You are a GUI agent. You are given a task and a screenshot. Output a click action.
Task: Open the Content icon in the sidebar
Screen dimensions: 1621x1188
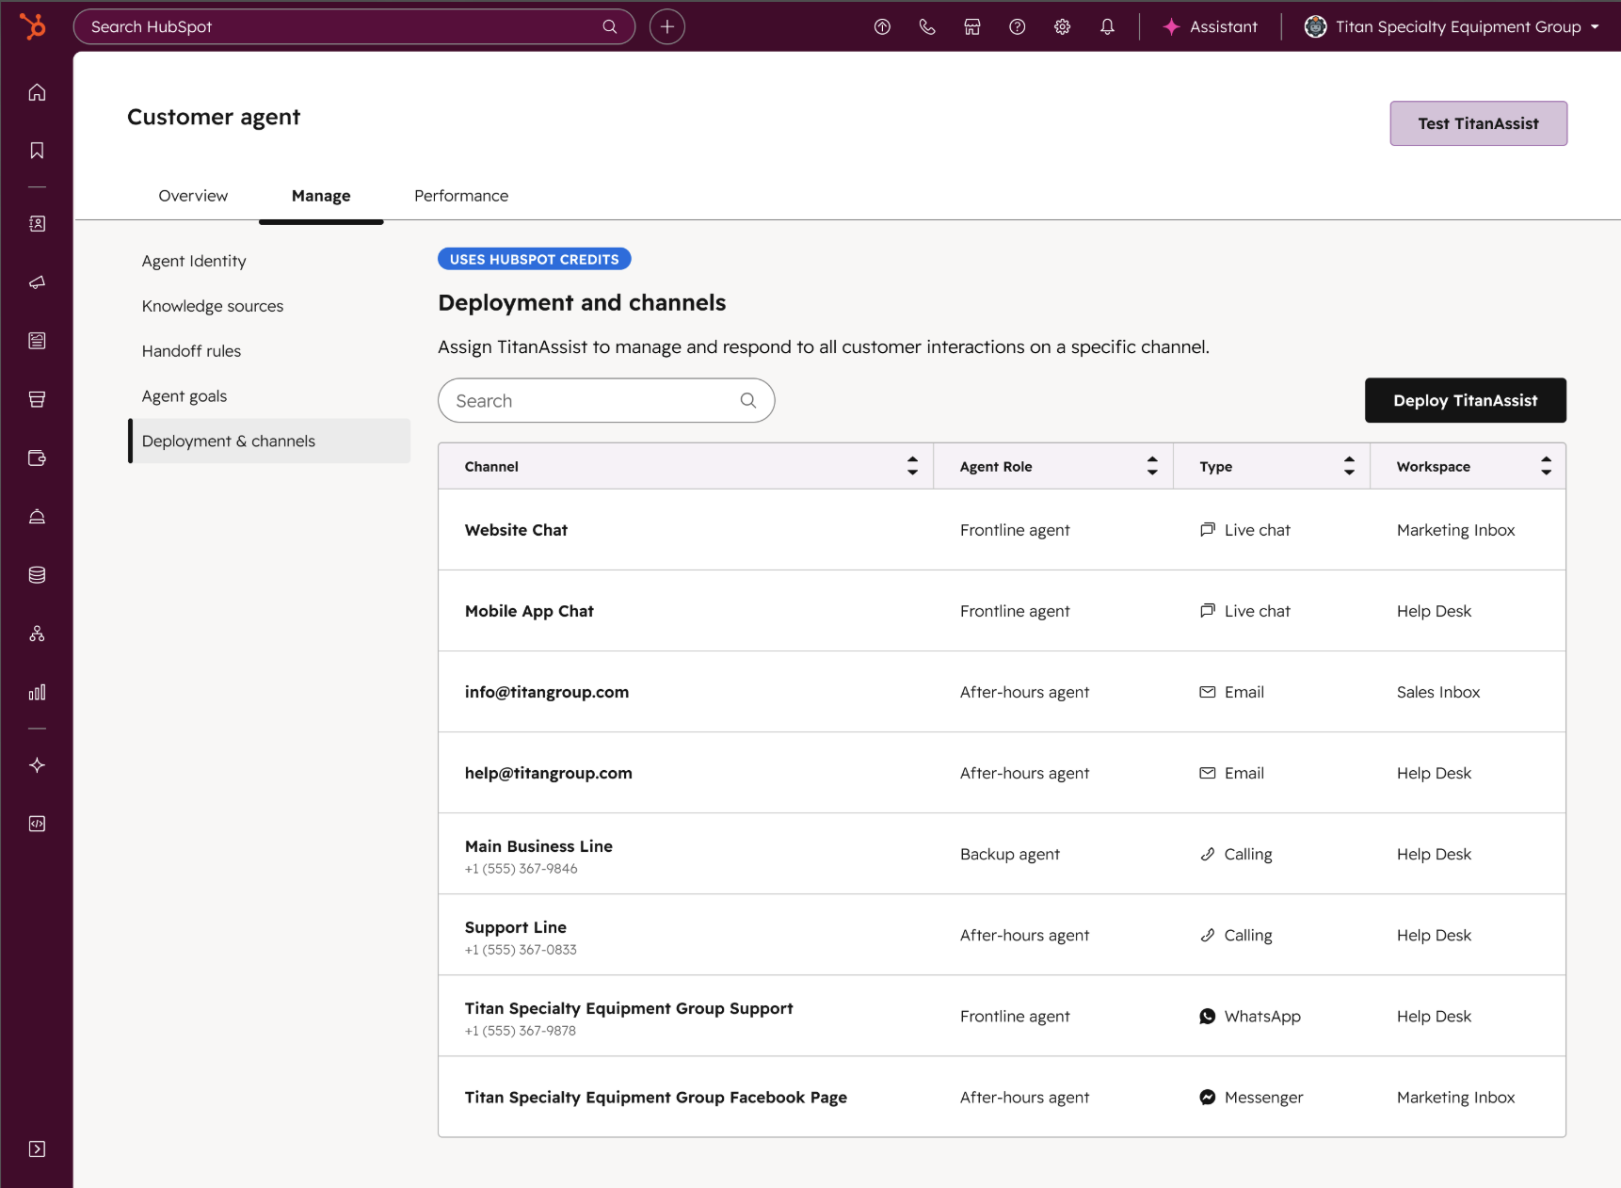coord(37,341)
